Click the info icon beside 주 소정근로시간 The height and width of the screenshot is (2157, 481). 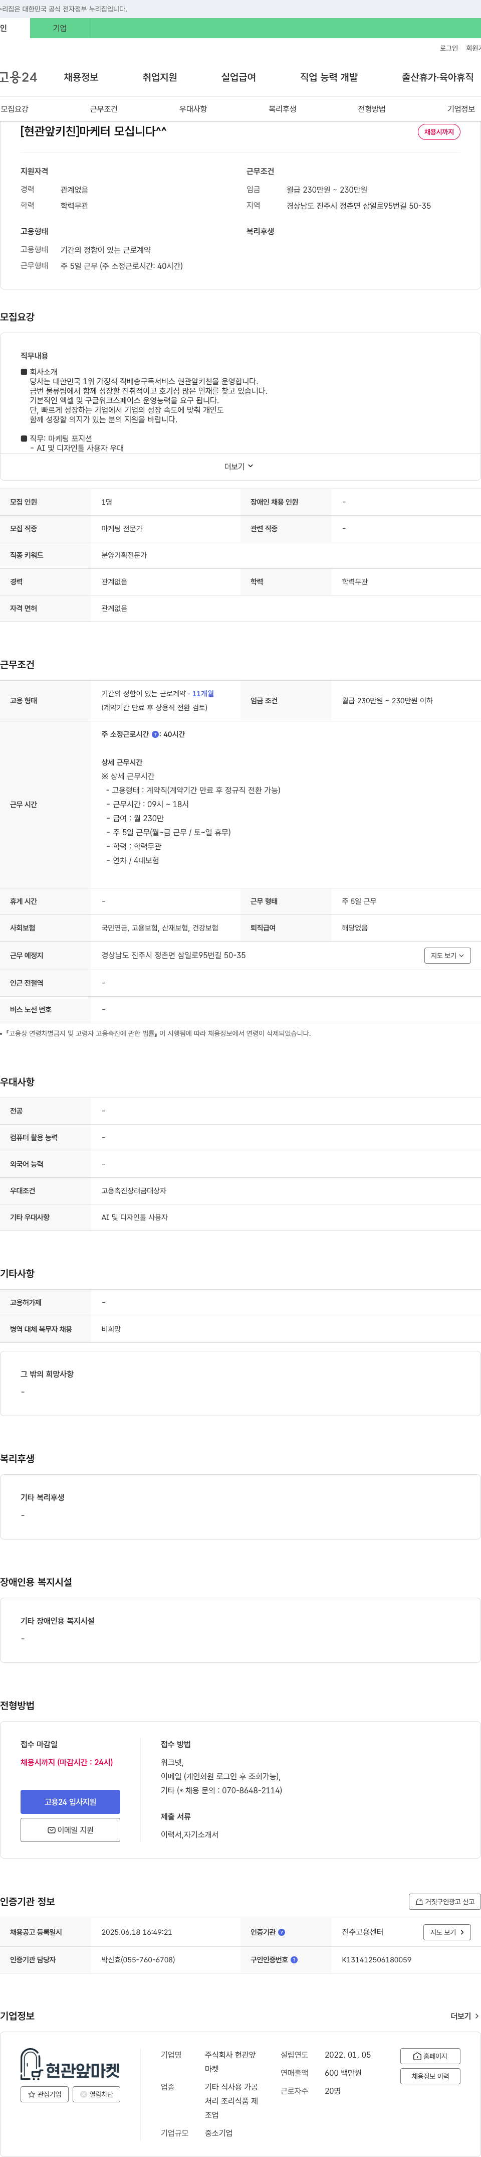click(155, 734)
